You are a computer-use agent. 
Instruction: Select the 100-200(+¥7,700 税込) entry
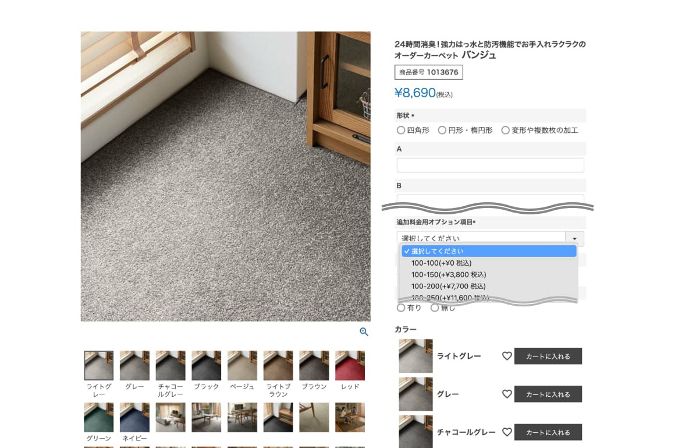click(448, 286)
